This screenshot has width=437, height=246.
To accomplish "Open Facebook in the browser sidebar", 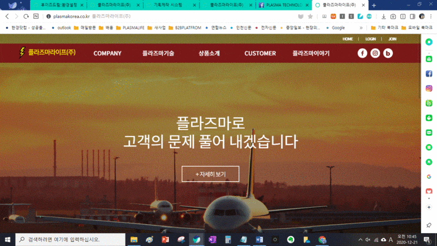I will pyautogui.click(x=429, y=74).
